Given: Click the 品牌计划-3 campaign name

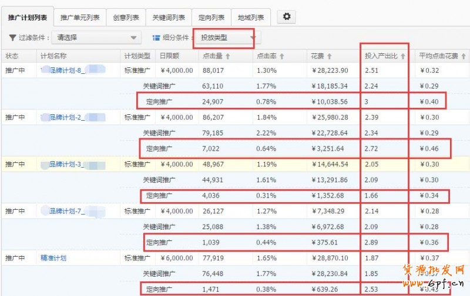Looking at the screenshot, I should coord(65,164).
